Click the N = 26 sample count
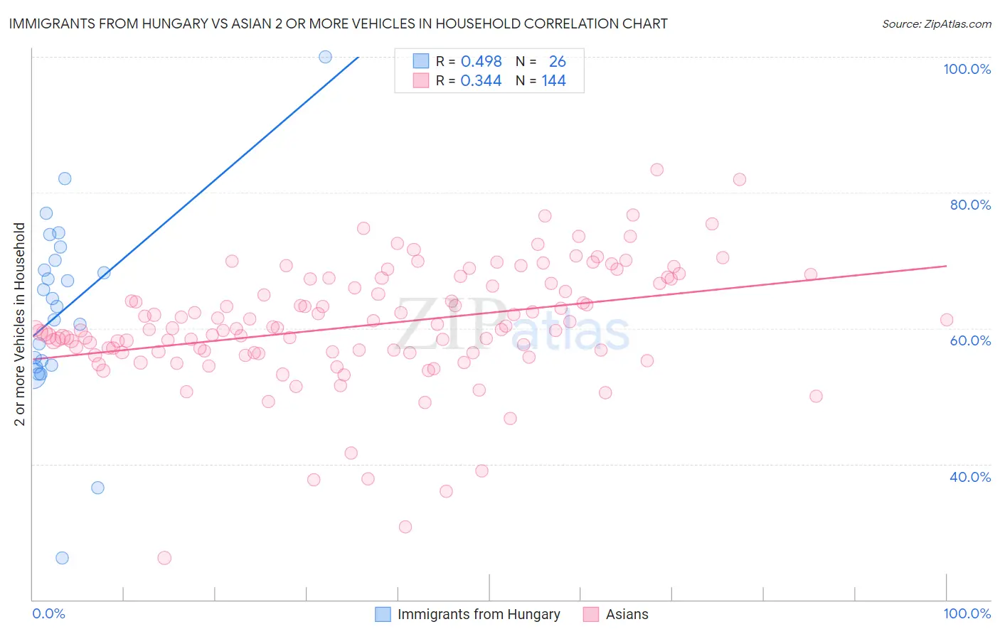Screen dimensions: 1000x634 pos(541,62)
